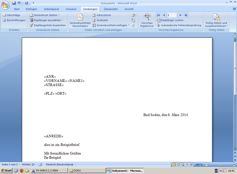This screenshot has width=237, height=174.
Task: Open Seriendruckfeld einfügen dropdown
Action: point(111,25)
